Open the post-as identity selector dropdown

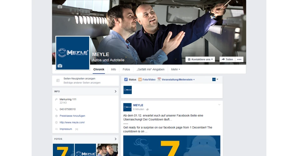(215, 80)
